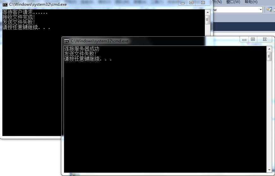Click the cmd icon of the window showing 等待客户请求
The height and width of the screenshot is (176, 275).
pyautogui.click(x=5, y=4)
